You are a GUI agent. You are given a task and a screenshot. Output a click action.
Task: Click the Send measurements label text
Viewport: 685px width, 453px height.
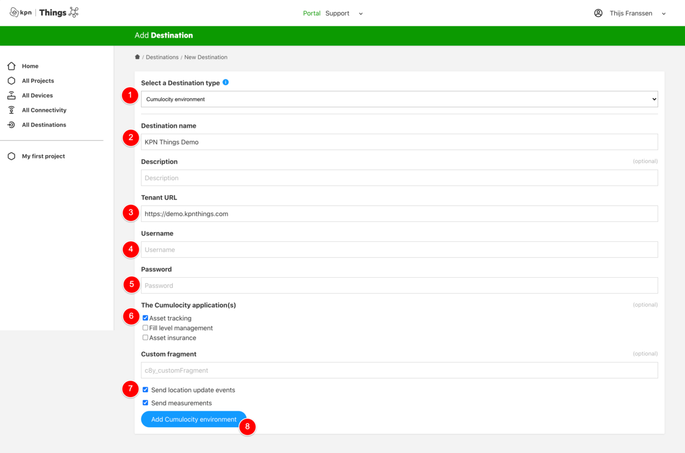click(x=182, y=403)
